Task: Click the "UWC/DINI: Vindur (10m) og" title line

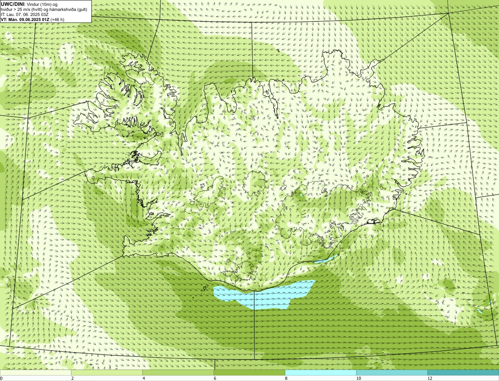Action: [29, 4]
